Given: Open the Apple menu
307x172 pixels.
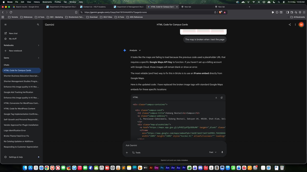Looking at the screenshot, I should pos(4,2).
